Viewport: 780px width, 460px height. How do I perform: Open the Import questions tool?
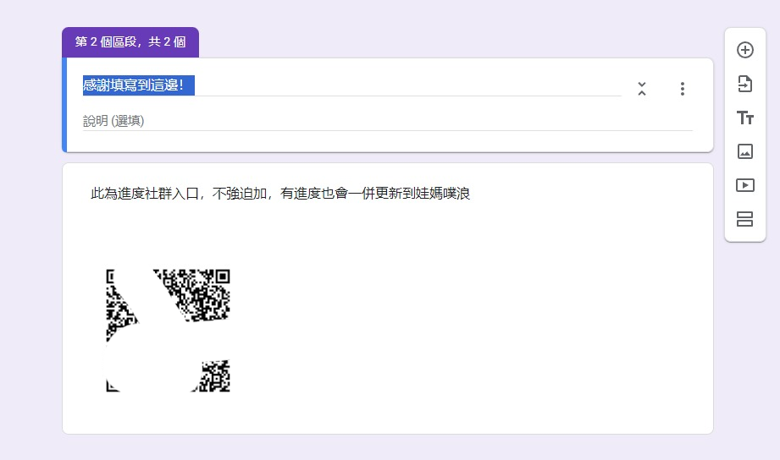pos(745,84)
